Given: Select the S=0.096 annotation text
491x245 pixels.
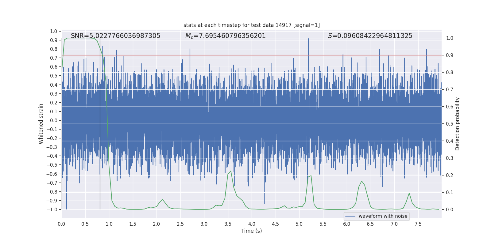Looking at the screenshot, I should tap(370, 36).
